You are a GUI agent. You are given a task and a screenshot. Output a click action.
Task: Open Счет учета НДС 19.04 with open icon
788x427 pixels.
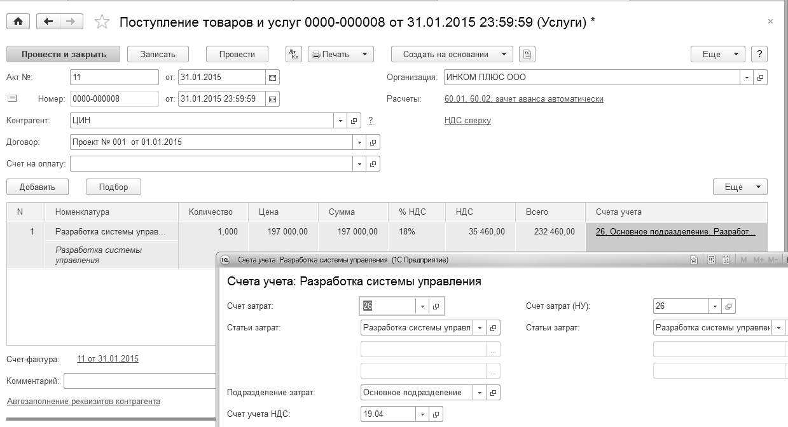click(x=436, y=414)
